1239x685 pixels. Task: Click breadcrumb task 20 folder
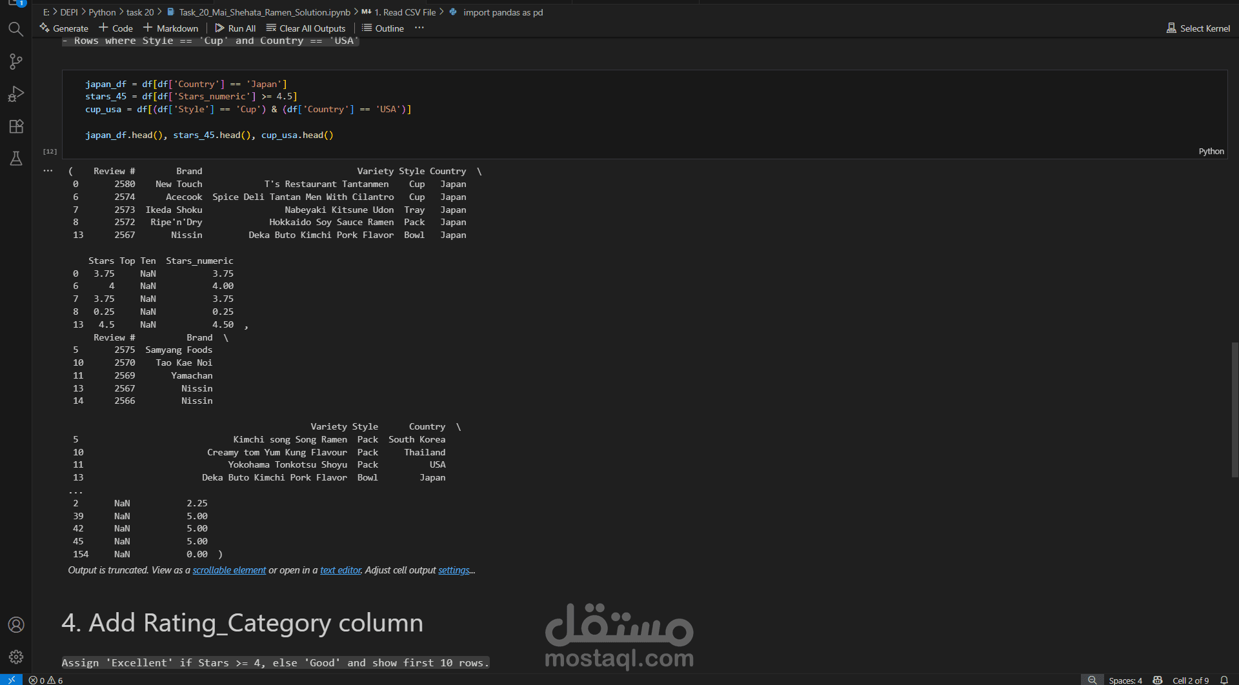(x=140, y=12)
